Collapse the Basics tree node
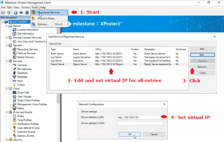 click(x=7, y=26)
